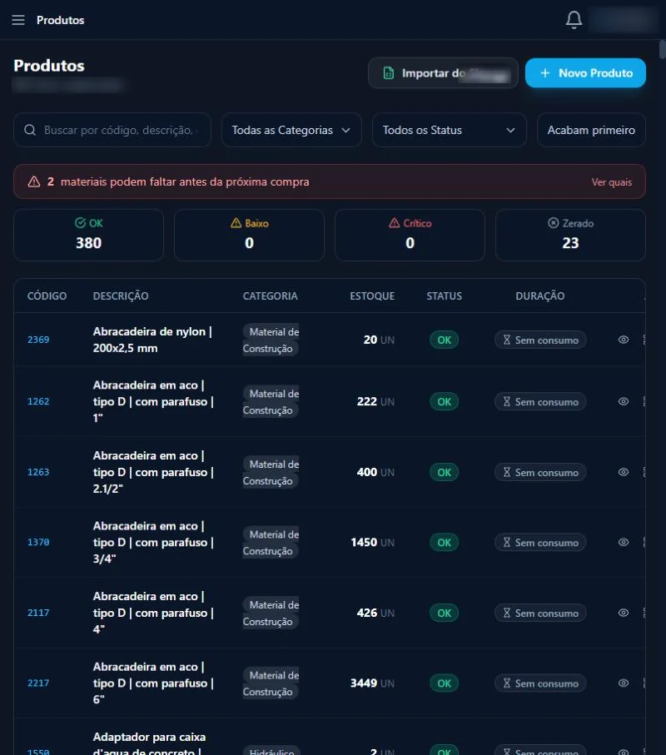
Task: Click the magnifier icon in the search field
Action: tap(30, 130)
